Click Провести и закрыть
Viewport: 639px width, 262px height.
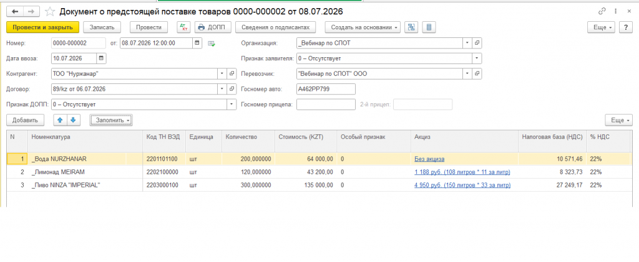tap(43, 27)
